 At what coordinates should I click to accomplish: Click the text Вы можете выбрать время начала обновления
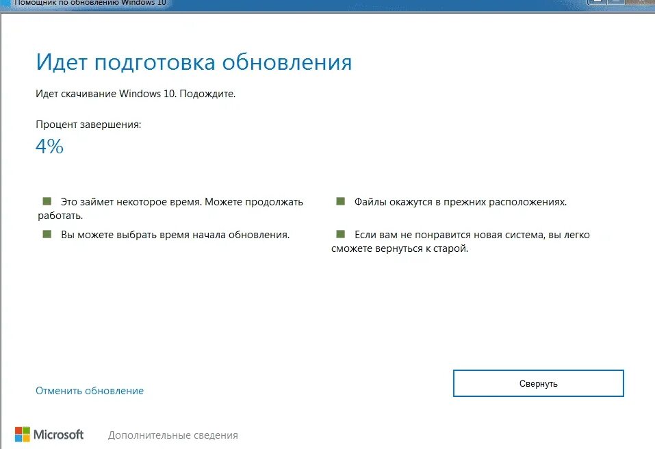175,235
